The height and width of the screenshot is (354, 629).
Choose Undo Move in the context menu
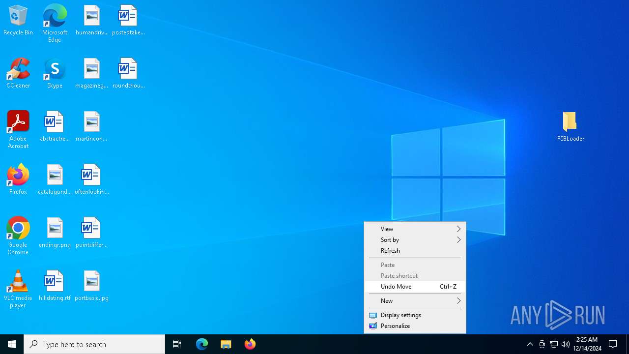point(415,287)
